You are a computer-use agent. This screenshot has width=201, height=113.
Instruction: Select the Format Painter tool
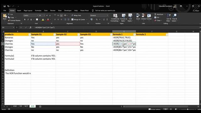click(x=14, y=20)
